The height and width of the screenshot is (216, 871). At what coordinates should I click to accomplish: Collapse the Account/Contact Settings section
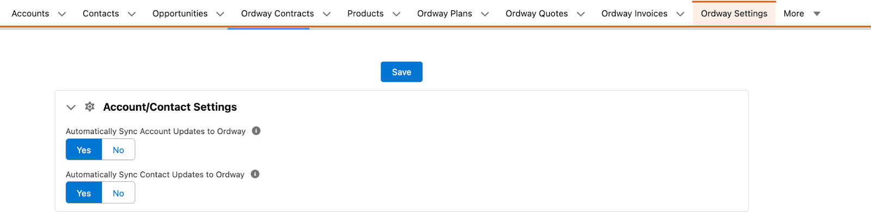[x=71, y=107]
